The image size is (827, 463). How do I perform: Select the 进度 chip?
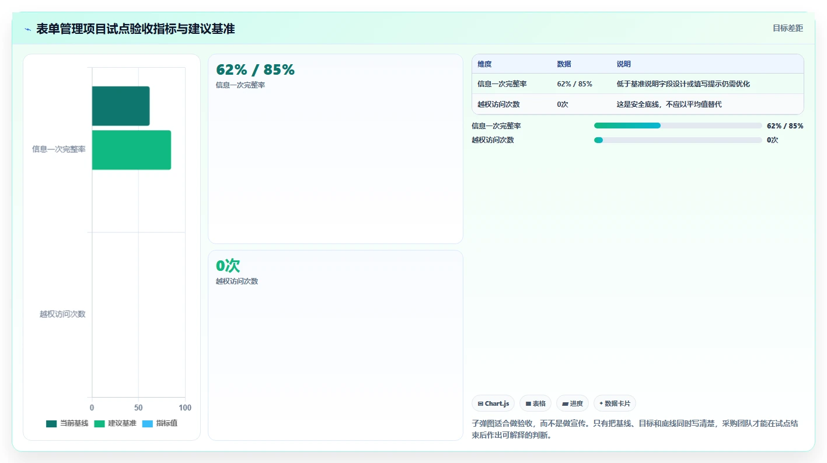(573, 403)
